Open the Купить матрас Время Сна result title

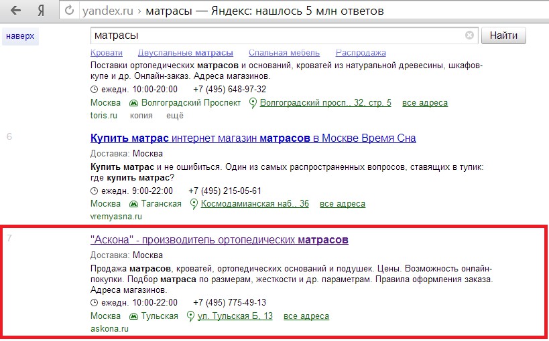pos(253,138)
